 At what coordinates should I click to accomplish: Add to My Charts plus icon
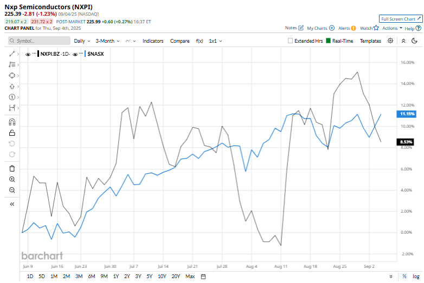point(332,28)
